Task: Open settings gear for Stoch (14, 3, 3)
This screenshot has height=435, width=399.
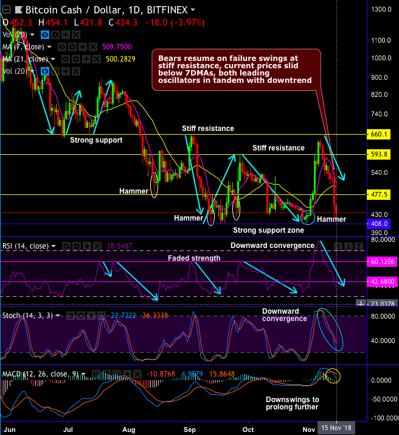Action: click(x=80, y=316)
